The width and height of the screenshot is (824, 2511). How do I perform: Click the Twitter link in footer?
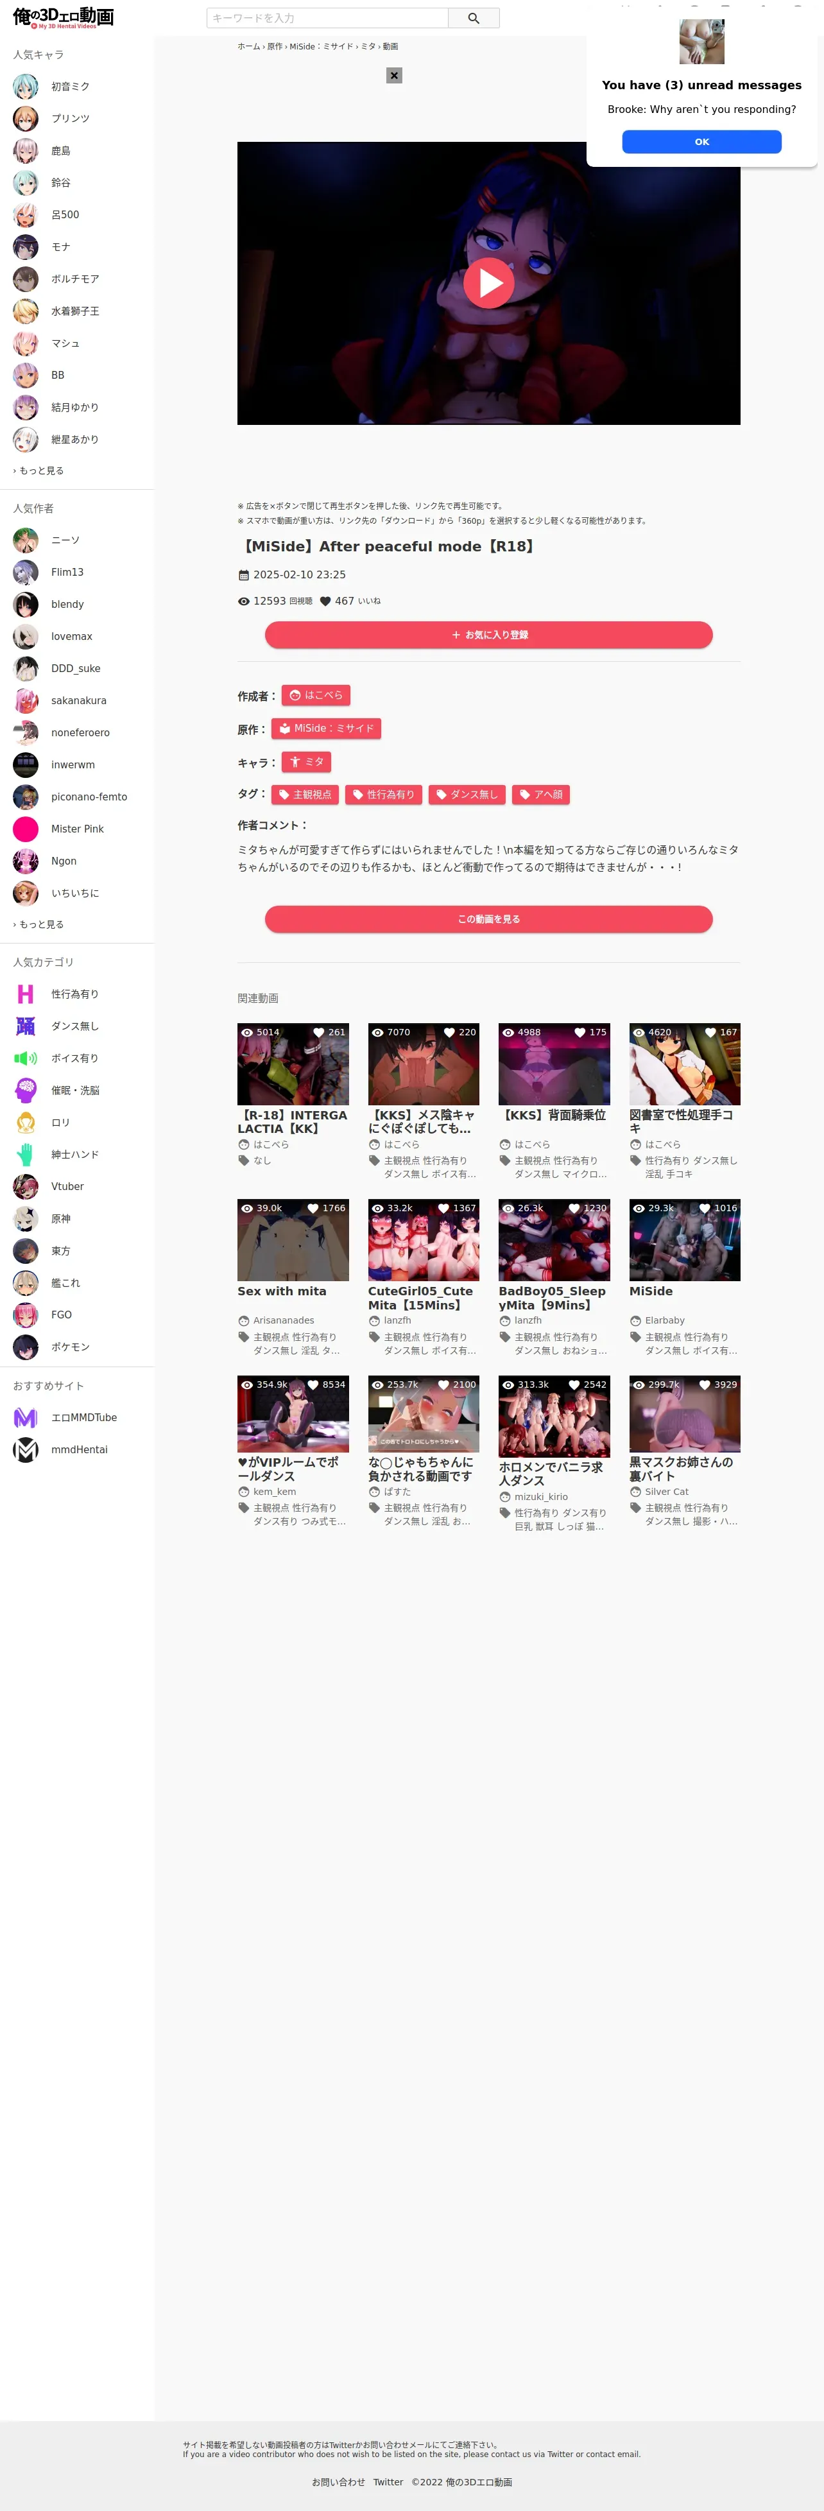tap(388, 2483)
